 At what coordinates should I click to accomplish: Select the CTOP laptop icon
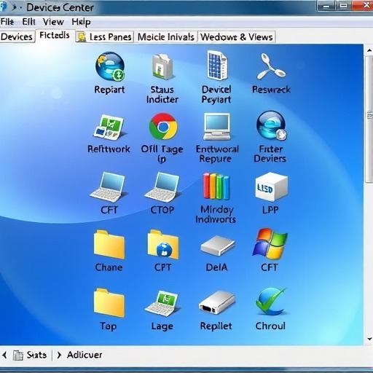coord(162,187)
